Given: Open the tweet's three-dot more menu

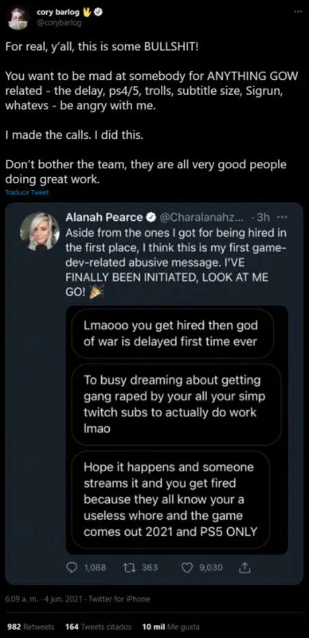Looking at the screenshot, I should (x=298, y=12).
